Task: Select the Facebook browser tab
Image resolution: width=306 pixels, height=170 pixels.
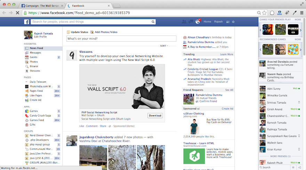Action: [89, 6]
